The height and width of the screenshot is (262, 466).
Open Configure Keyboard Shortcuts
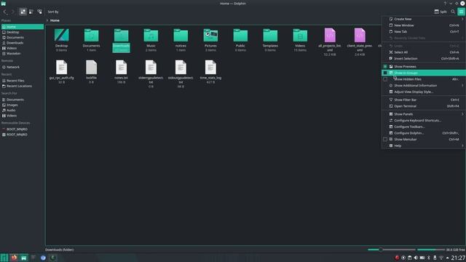pos(424,120)
